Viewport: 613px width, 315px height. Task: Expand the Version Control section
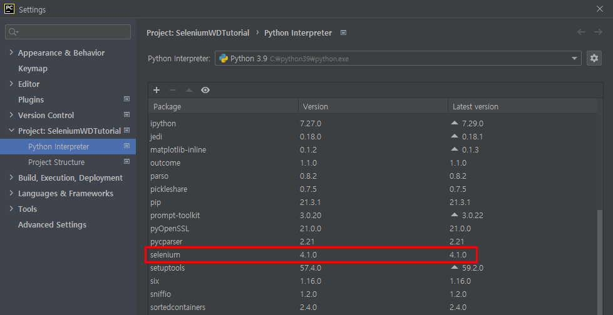[x=11, y=115]
